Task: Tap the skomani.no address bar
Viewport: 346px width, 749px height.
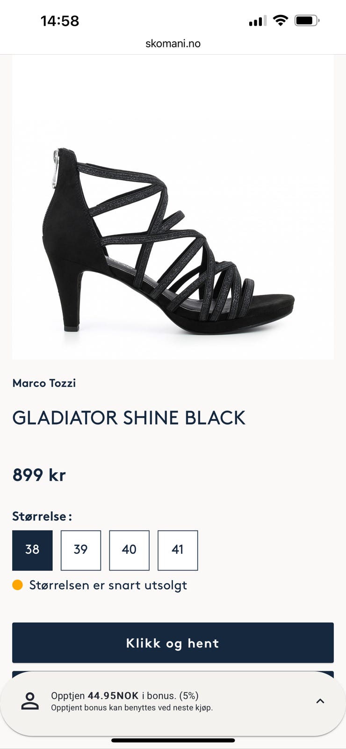Action: coord(173,44)
